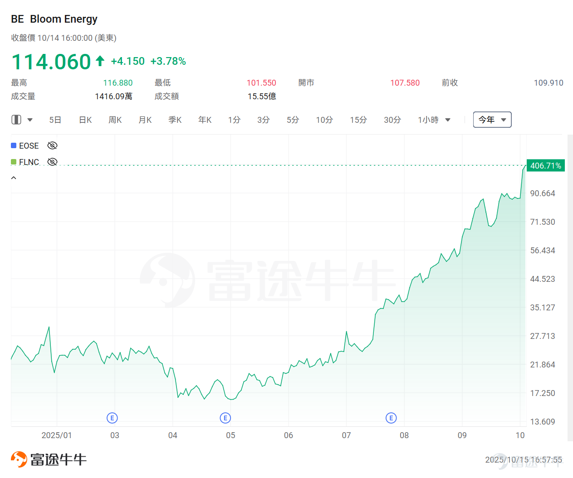Click the green FLNC color swatch
The height and width of the screenshot is (478, 573).
(x=14, y=162)
